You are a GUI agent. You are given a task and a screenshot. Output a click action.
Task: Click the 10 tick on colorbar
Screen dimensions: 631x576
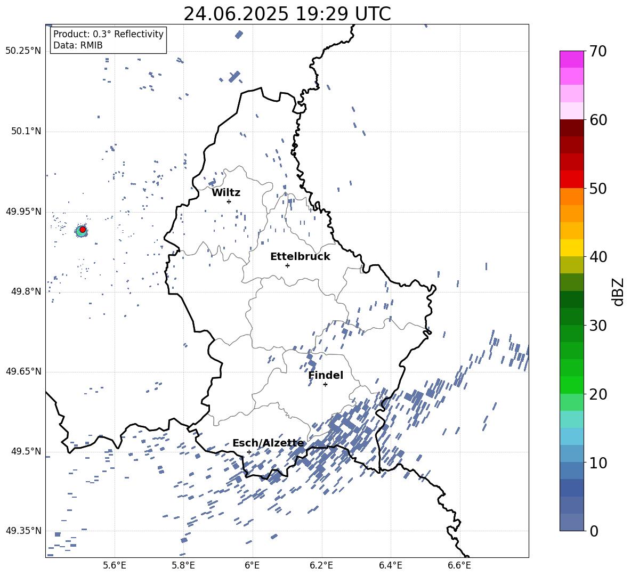(598, 463)
